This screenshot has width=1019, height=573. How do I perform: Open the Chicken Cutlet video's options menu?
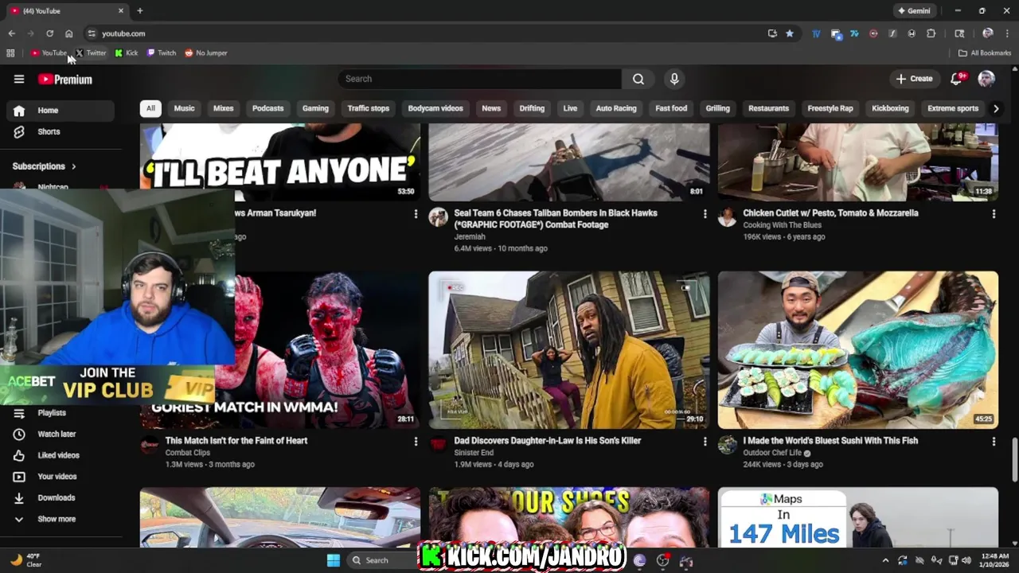[994, 213]
